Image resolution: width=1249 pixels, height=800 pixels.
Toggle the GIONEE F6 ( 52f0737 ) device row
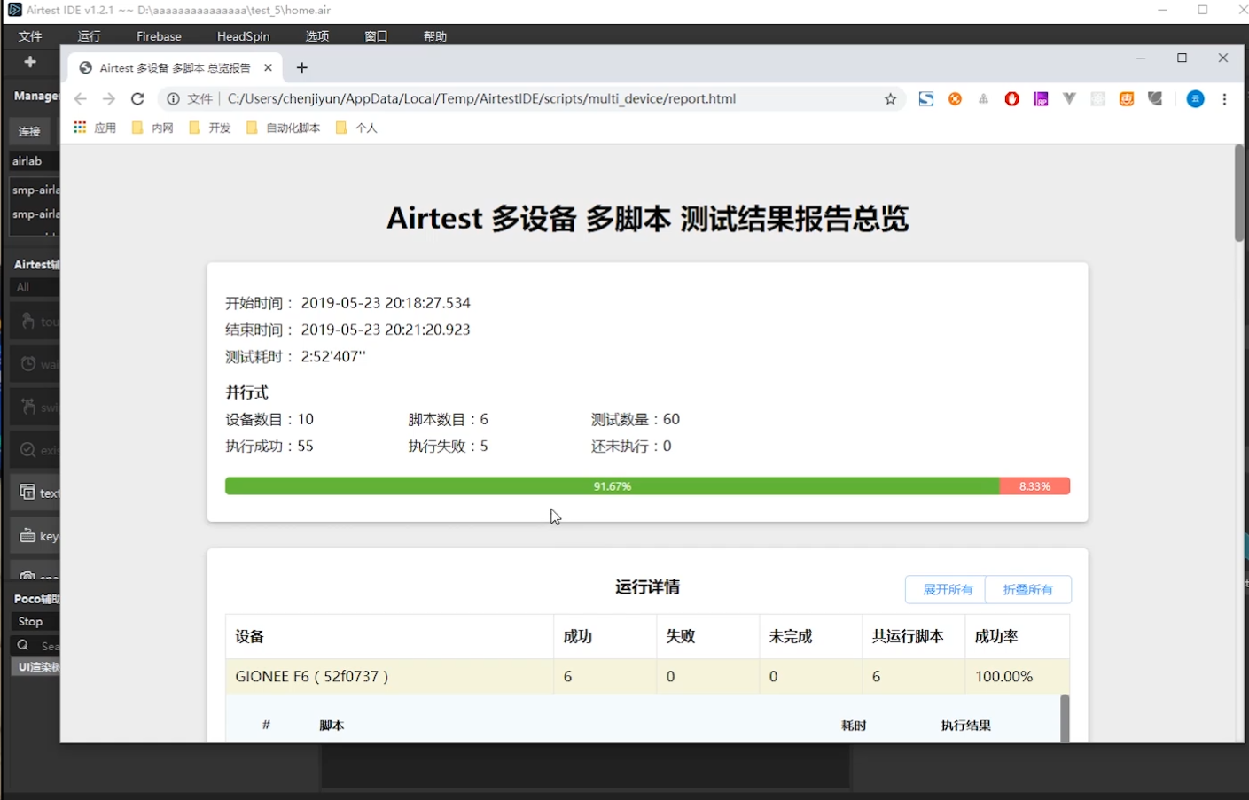point(647,676)
